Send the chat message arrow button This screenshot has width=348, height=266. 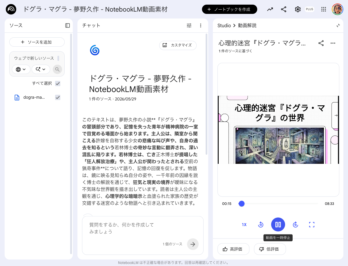point(193,244)
